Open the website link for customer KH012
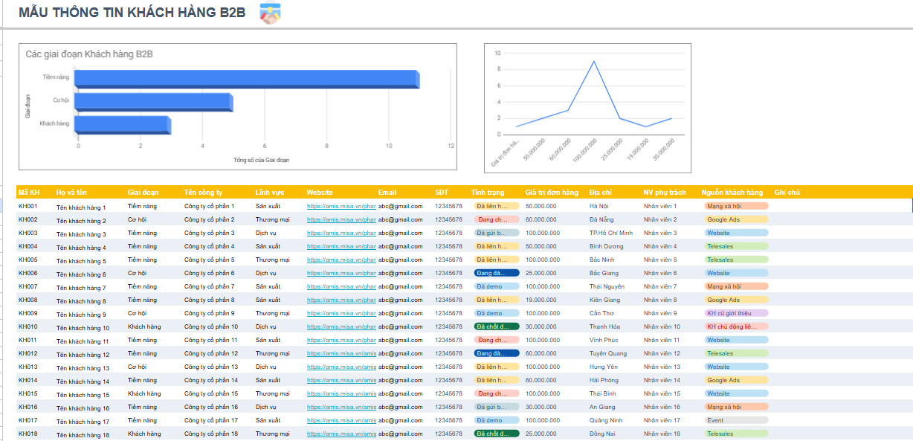Screen dimensions: 913x441 [341, 353]
